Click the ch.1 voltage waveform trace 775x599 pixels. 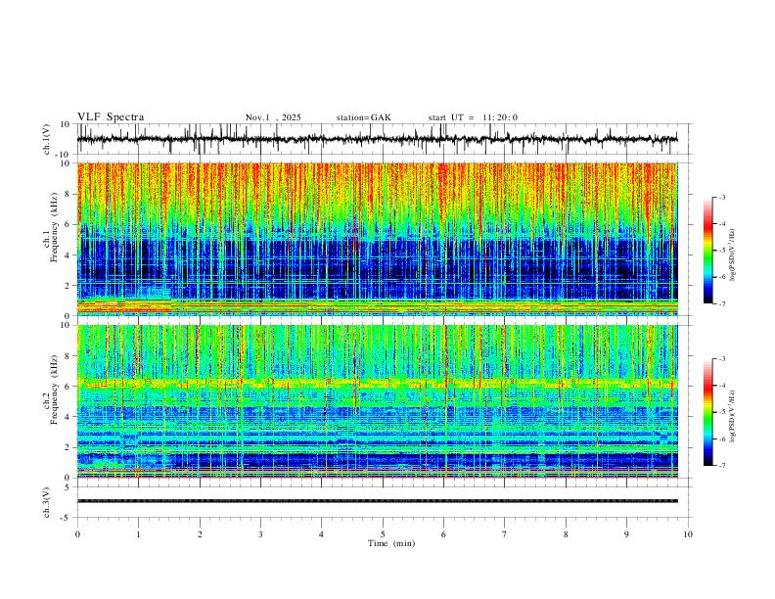tap(377, 139)
